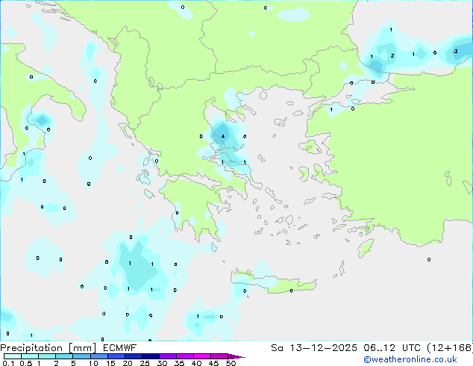The height and width of the screenshot is (366, 473).
Task: Click the "2" precipitation value near the Black Sea coast
Action: pos(392,55)
